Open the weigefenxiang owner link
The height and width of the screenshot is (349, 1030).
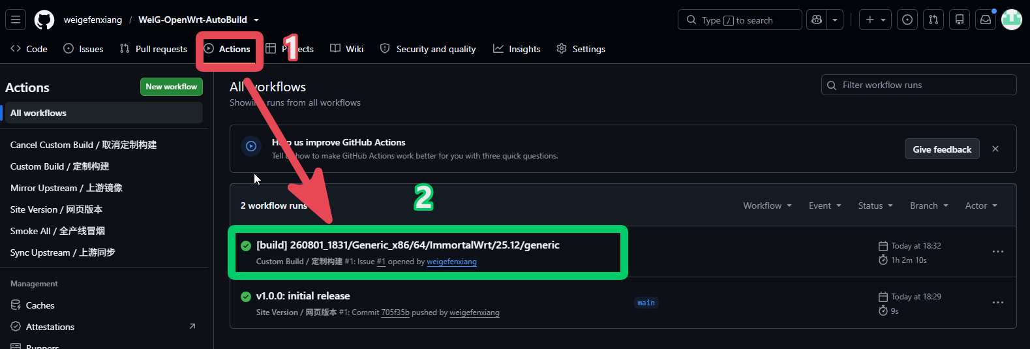pyautogui.click(x=93, y=20)
